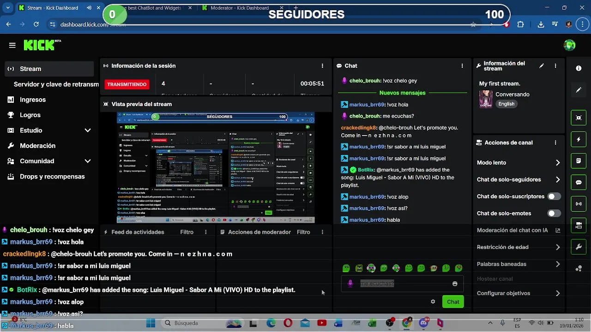591x332 pixels.
Task: Click the English language tag
Action: point(506,104)
